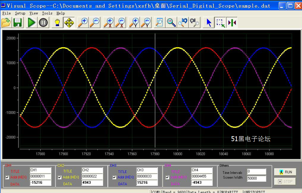
Task: Toggle the CH1 Addr (HEX) checkbox
Action: click(x=7, y=177)
